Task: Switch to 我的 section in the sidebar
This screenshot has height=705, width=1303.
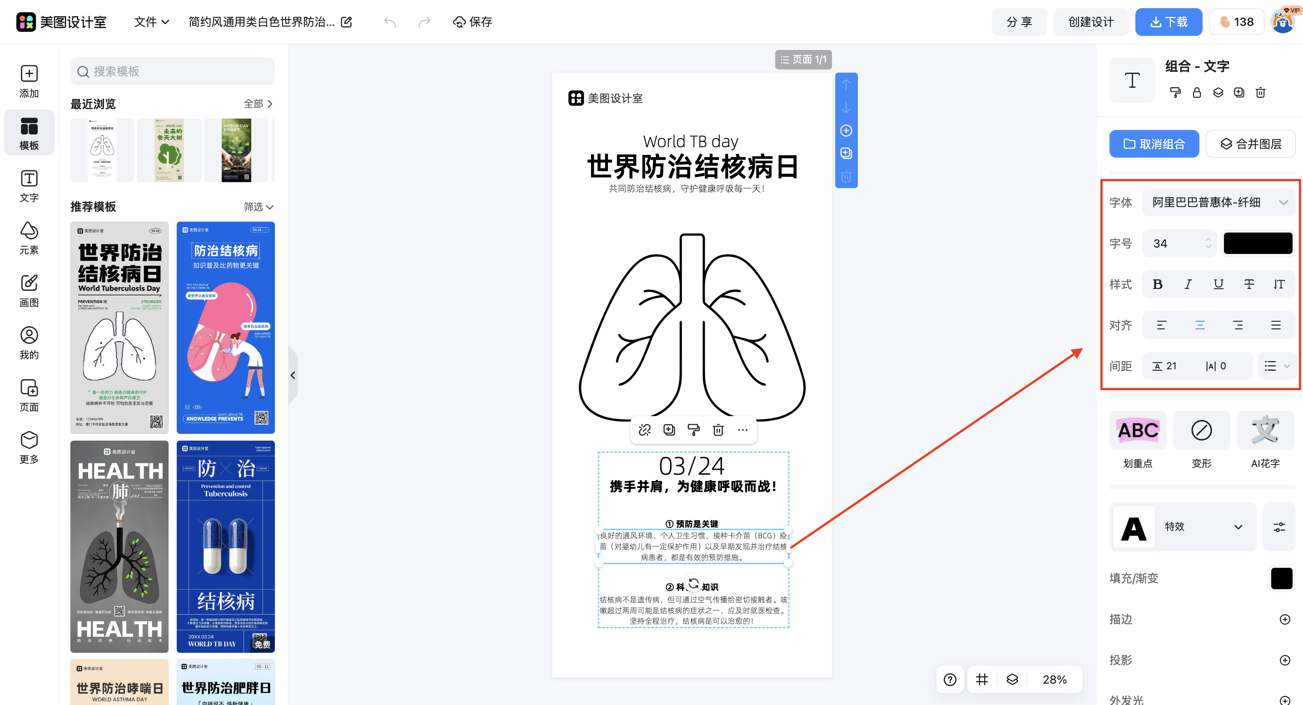Action: pyautogui.click(x=29, y=342)
